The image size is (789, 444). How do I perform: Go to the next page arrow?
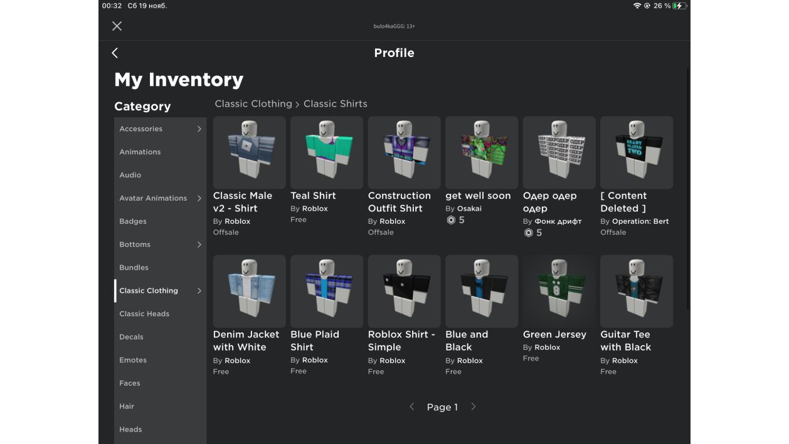[474, 407]
